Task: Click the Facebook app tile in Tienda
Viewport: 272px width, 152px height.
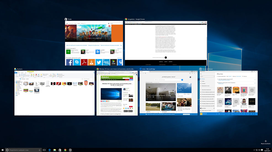Action: pyautogui.click(x=70, y=62)
